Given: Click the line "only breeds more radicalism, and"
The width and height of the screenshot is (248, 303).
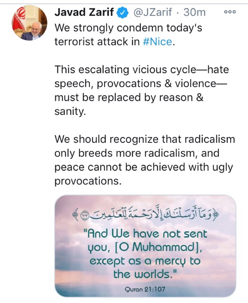Looking at the screenshot, I should [137, 153].
